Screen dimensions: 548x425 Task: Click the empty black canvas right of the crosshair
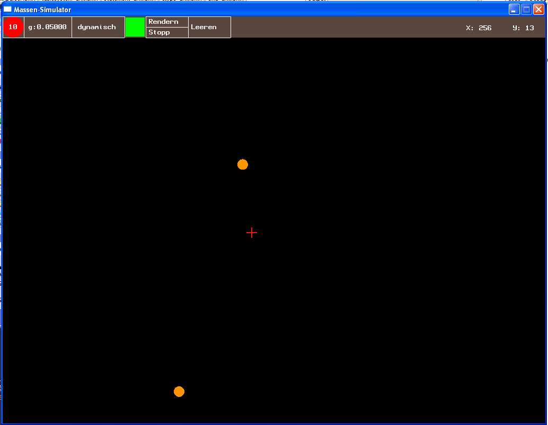pos(397,233)
